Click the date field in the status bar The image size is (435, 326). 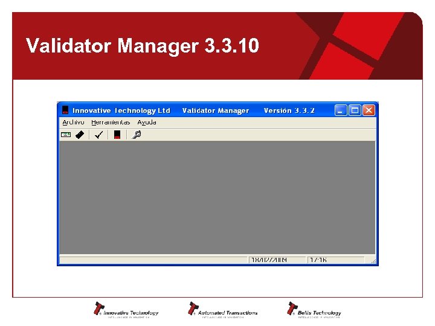click(x=277, y=260)
